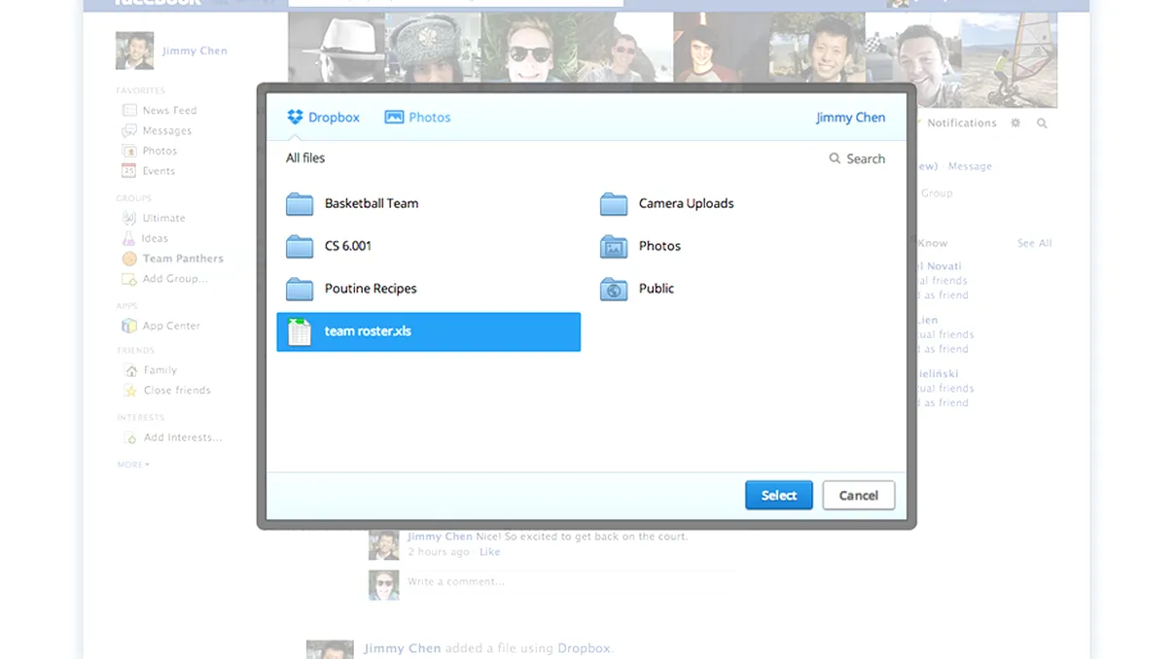Image resolution: width=1173 pixels, height=659 pixels.
Task: Click the Photos tab picture icon
Action: coord(394,118)
